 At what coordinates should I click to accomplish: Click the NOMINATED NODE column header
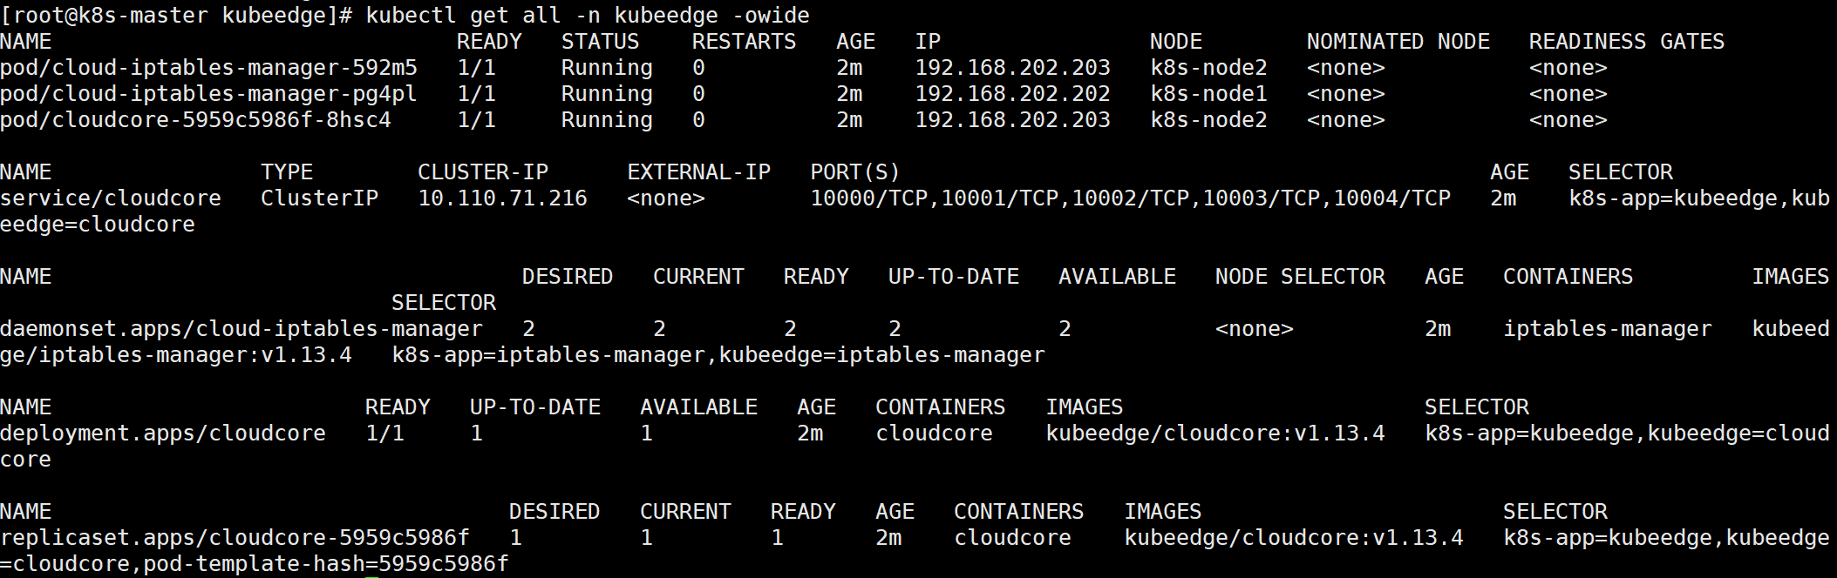1398,42
